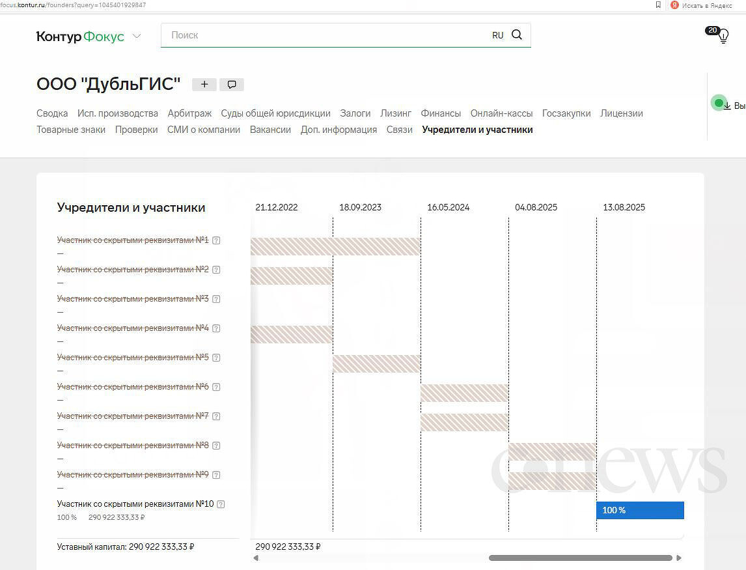The image size is (746, 570).
Task: Open help icon for участник №9
Action: tap(216, 475)
